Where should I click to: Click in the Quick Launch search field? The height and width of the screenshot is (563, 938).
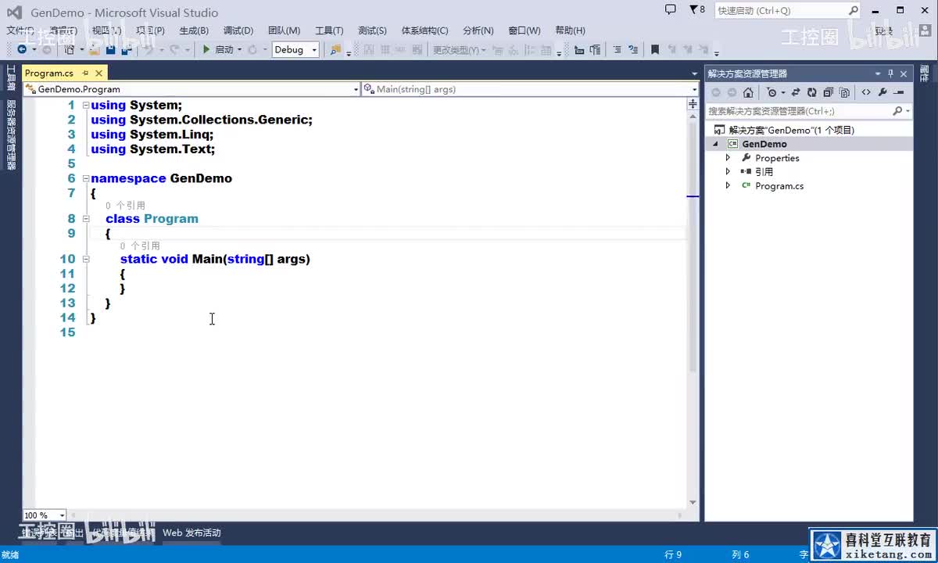pos(780,10)
